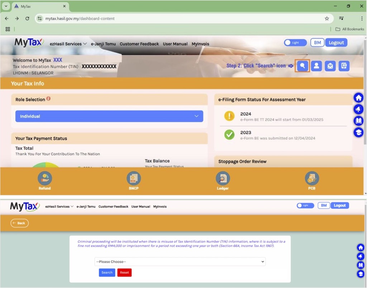Click the red Reset button
The image size is (367, 288).
click(124, 272)
